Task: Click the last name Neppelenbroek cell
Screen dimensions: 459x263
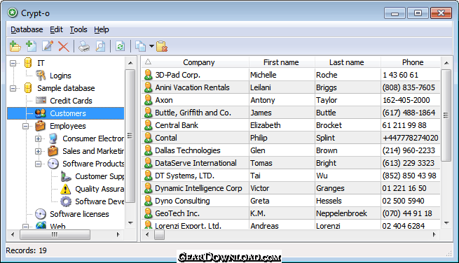Action: pyautogui.click(x=341, y=213)
